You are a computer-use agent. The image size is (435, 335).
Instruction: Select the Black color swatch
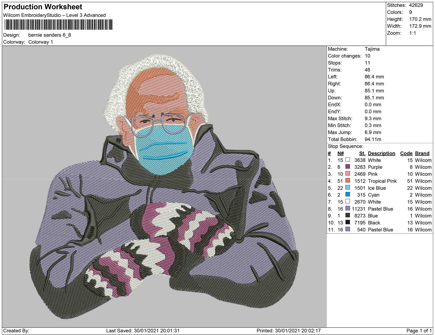click(x=348, y=222)
